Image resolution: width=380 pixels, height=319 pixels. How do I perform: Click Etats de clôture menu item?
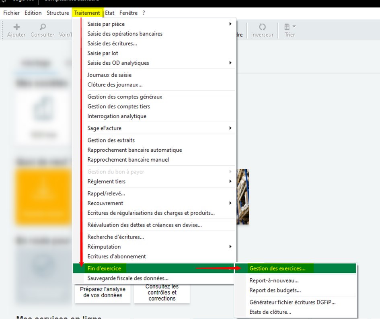[x=270, y=312]
